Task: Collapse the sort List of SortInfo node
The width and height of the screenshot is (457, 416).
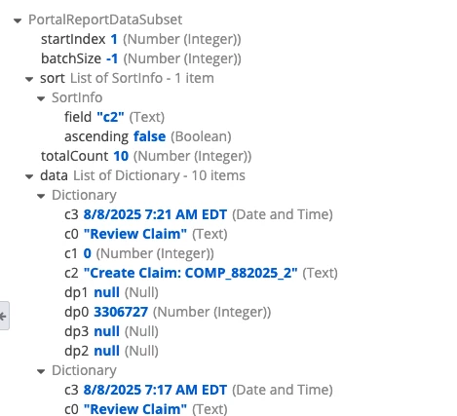Action: coord(29,79)
